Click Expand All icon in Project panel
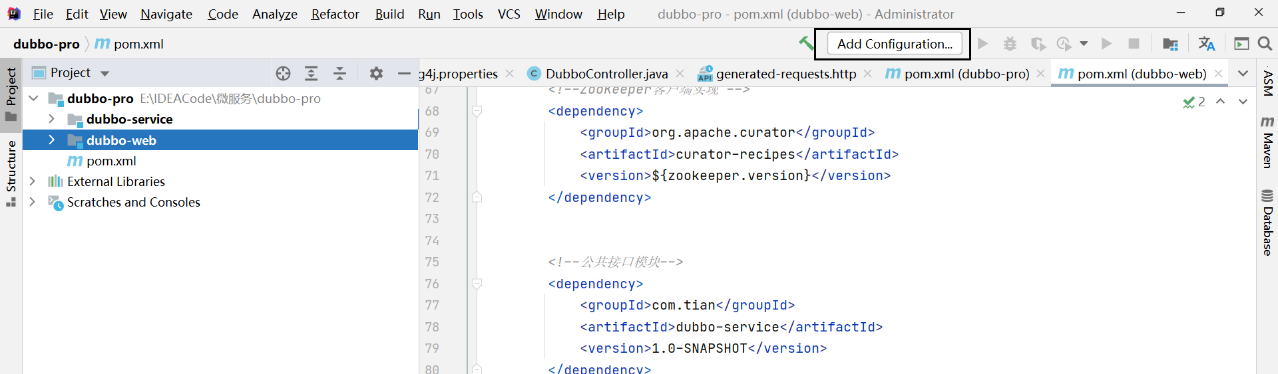 [x=311, y=74]
